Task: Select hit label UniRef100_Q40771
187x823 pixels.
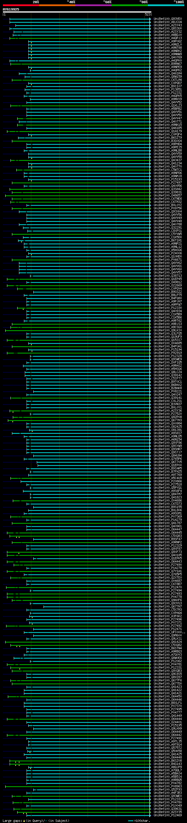Action: 168,121
